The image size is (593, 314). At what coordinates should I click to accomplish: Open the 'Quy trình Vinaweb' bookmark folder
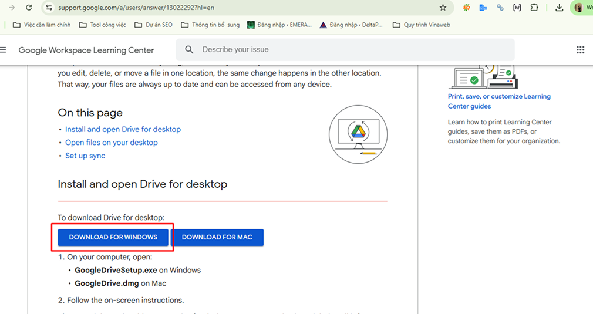420,25
